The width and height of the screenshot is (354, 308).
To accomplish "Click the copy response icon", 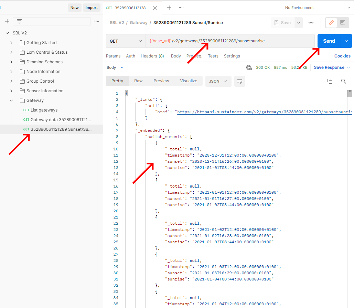I will point(330,81).
